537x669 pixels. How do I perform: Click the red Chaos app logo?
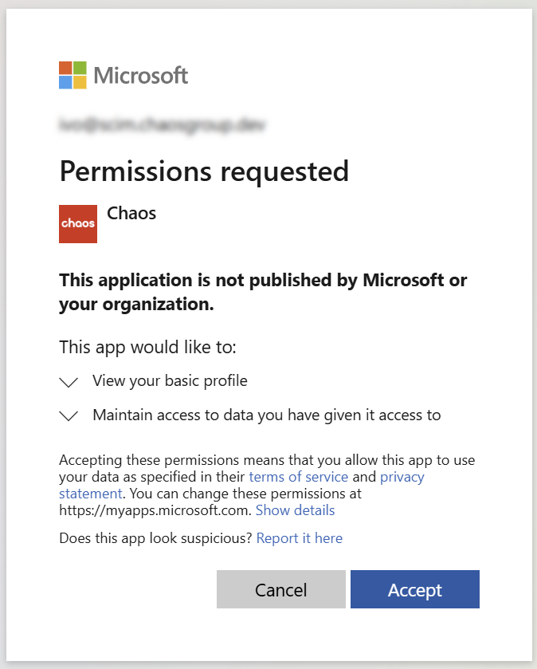tap(78, 224)
